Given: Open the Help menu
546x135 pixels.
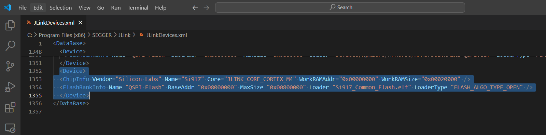Looking at the screenshot, I should pyautogui.click(x=160, y=8).
